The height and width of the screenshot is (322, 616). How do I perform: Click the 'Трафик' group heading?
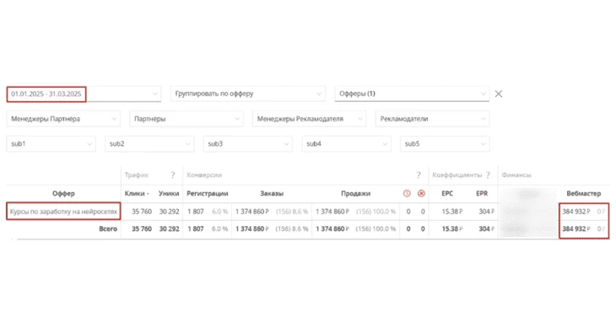[x=137, y=175]
